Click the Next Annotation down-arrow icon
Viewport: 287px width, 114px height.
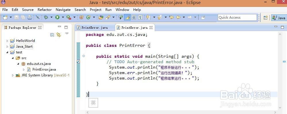(148, 18)
